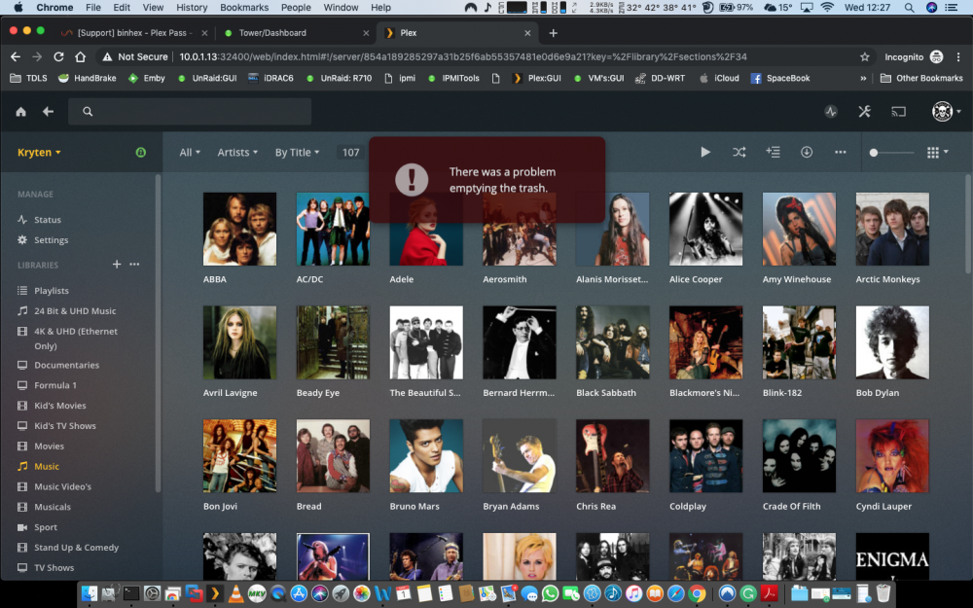
Task: Dismiss the trash problem error notification
Action: tap(487, 180)
